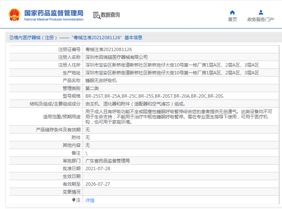Click the bullet icon beside 注

pos(74,200)
